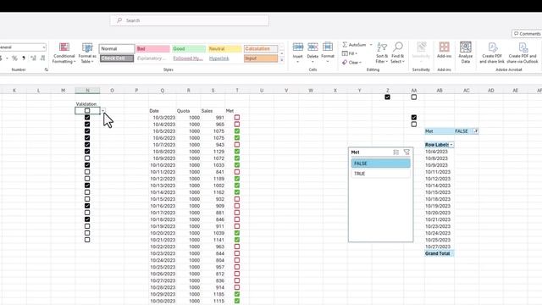Select column T header
Viewport: 542px width, 305px height.
237,91
